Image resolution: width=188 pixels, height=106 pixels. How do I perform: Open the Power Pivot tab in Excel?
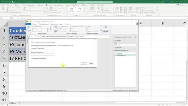101,5
